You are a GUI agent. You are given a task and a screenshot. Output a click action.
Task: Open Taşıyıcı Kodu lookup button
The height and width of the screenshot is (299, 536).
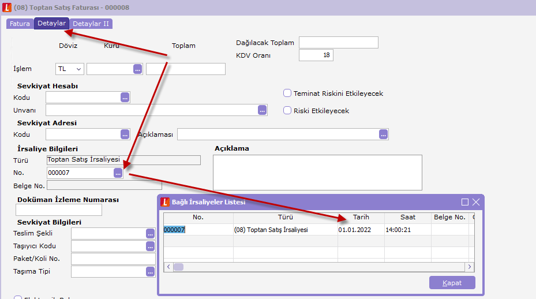click(x=150, y=246)
